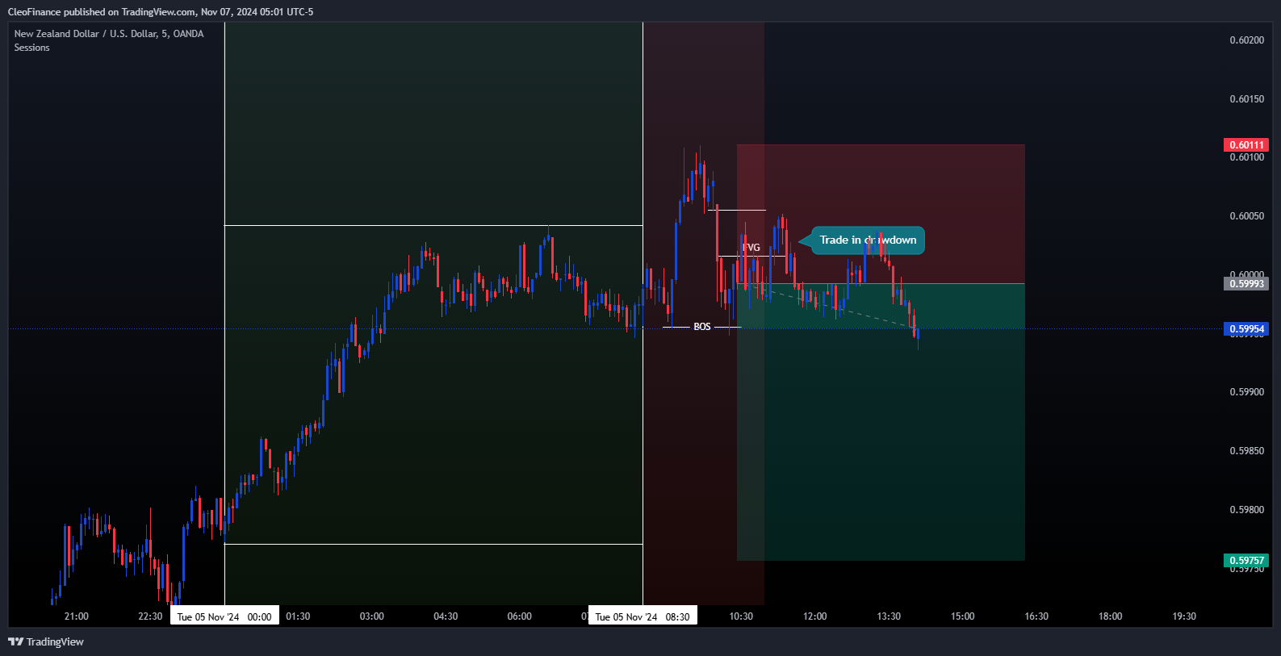Viewport: 1281px width, 656px height.
Task: Click the 12:00 time axis label
Action: coord(815,616)
